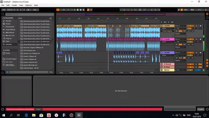Set 3 Audio monitor to In
Viewport: 209px width, 118px height.
[176, 58]
